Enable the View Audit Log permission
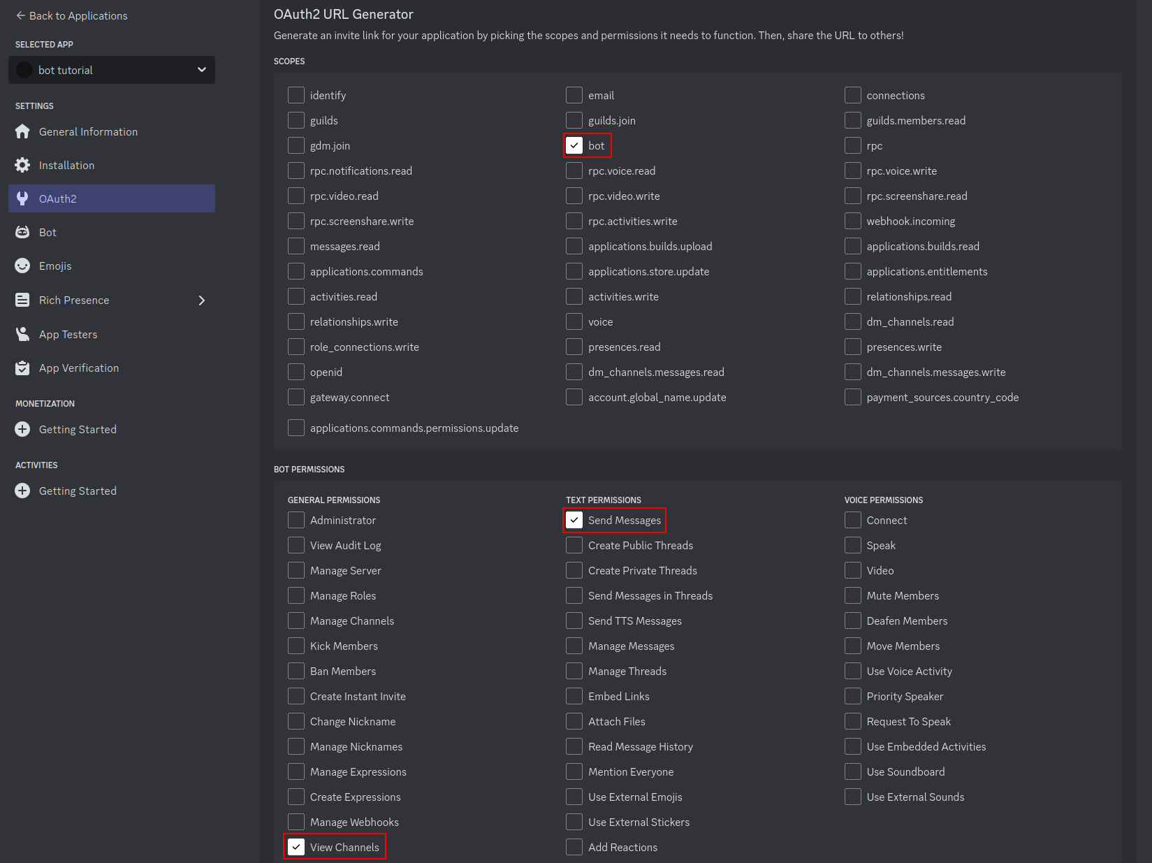Viewport: 1152px width, 863px height. coord(296,545)
